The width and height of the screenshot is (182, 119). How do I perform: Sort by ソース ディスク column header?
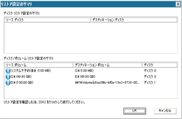point(48,20)
